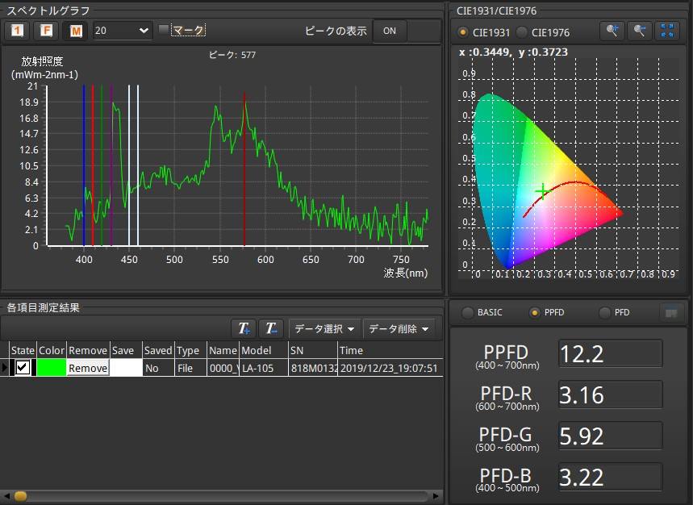The height and width of the screenshot is (505, 693).
Task: Click the T- decrease text size icon
Action: click(271, 328)
